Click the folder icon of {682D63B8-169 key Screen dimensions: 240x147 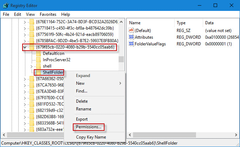[32, 117]
